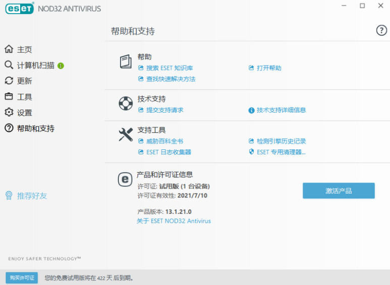The width and height of the screenshot is (390, 285).
Task: Click the toolbox icon beside 工具
Action: (9, 96)
